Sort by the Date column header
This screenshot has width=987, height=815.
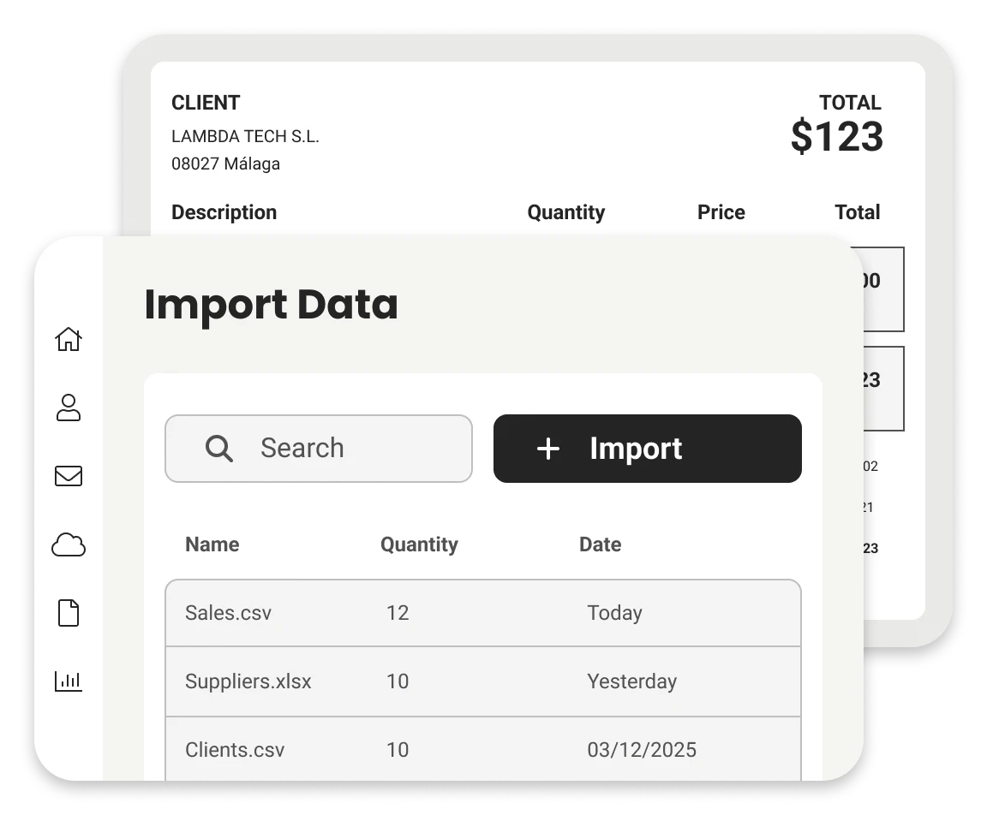tap(600, 544)
